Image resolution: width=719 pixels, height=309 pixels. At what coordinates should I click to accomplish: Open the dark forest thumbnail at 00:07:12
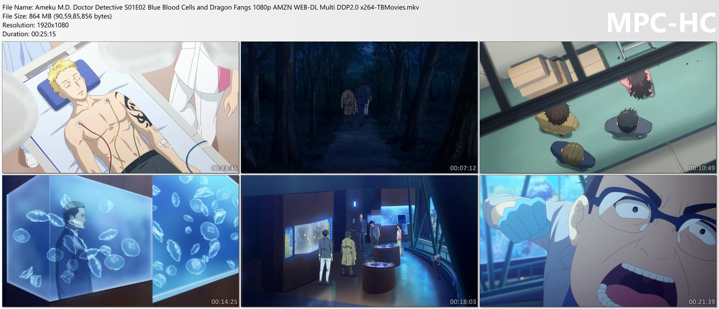point(359,107)
